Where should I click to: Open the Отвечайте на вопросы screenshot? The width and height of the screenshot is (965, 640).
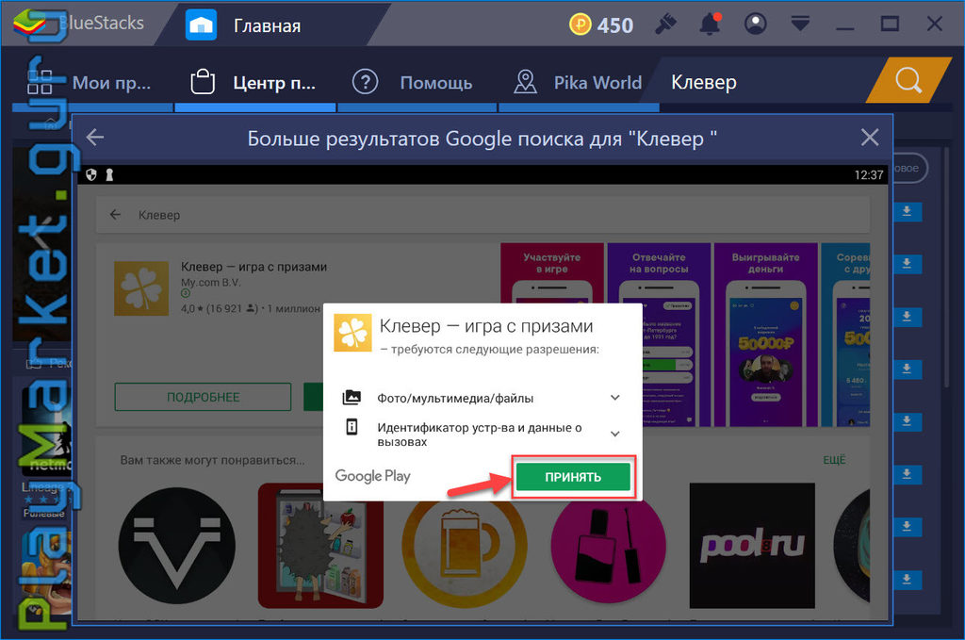point(659,335)
